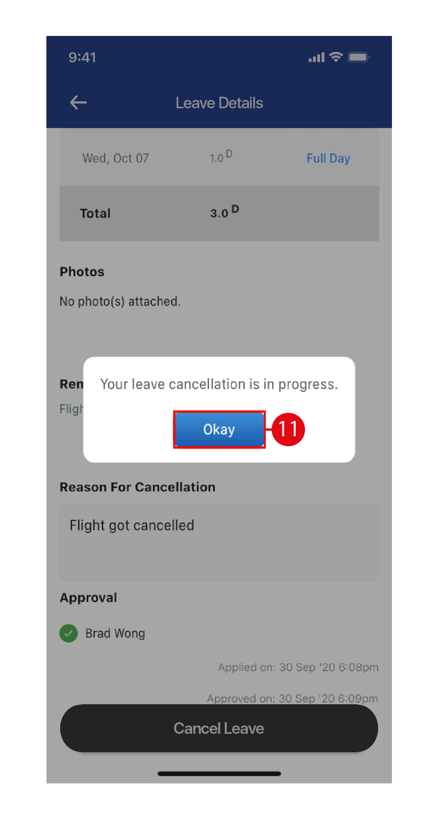Expand the Approval section
Viewport: 438px width, 819px height.
pos(88,597)
